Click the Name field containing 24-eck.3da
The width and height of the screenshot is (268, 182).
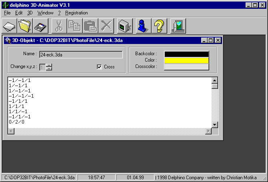(81, 55)
